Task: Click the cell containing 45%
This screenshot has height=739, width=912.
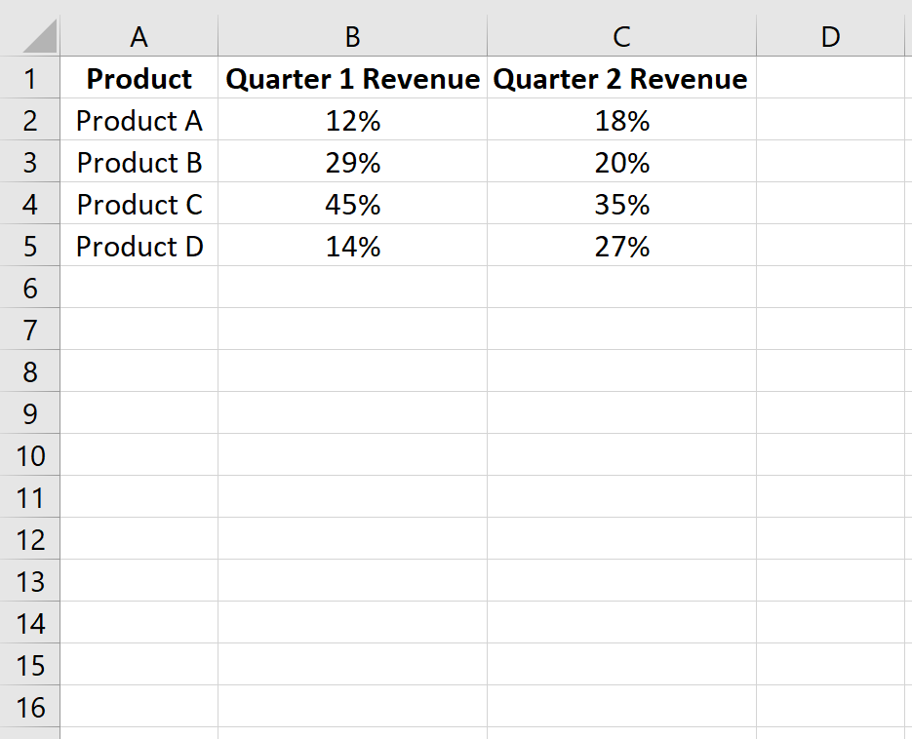Action: point(352,203)
